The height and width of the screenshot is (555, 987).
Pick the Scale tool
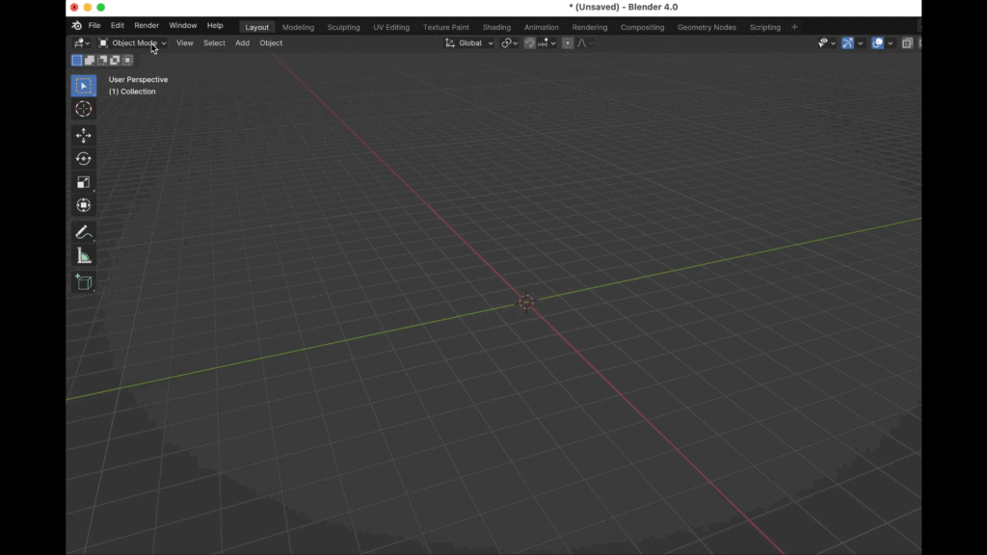84,182
